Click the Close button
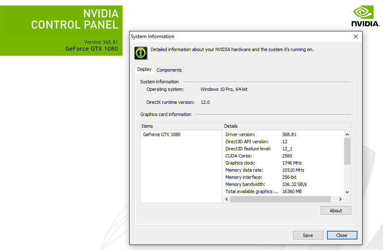The height and width of the screenshot is (250, 383). (342, 235)
